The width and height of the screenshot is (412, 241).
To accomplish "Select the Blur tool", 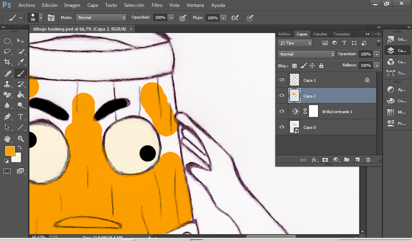I will (x=7, y=105).
